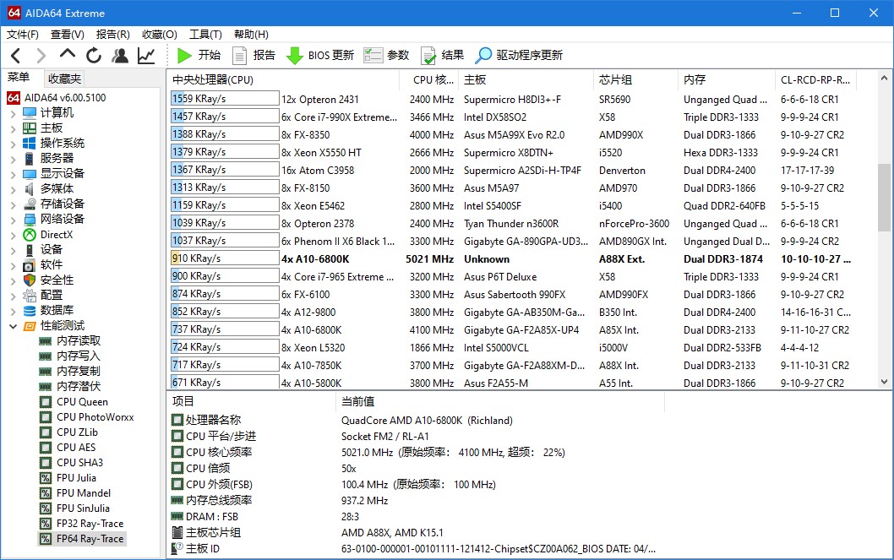Select the CPU Queen benchmark

coord(81,401)
